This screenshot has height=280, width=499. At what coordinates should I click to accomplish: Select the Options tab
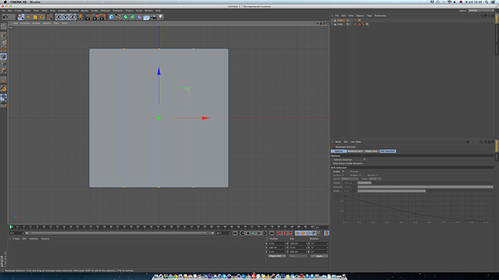(x=339, y=151)
